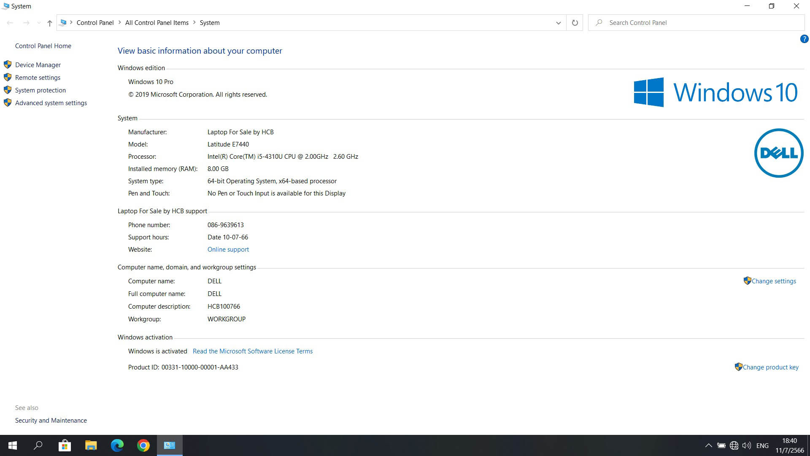Click the taskbar search magnifier icon
This screenshot has width=810, height=456.
pyautogui.click(x=38, y=445)
